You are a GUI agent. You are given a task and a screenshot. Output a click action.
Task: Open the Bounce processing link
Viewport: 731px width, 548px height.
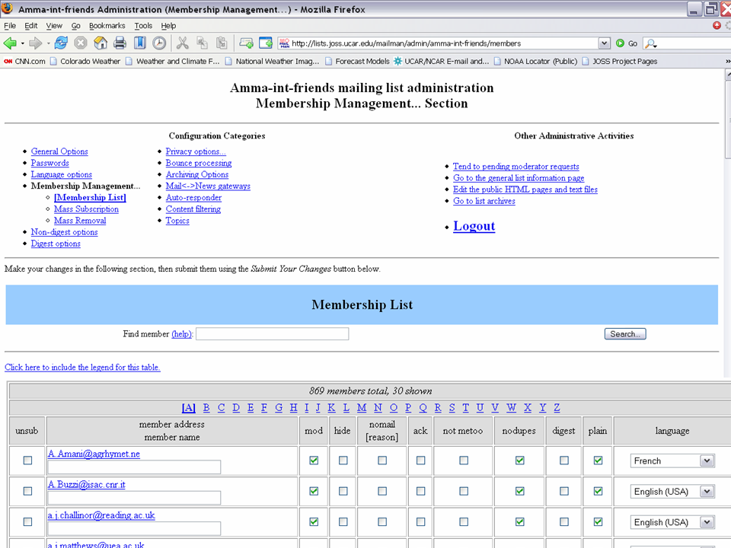(199, 163)
